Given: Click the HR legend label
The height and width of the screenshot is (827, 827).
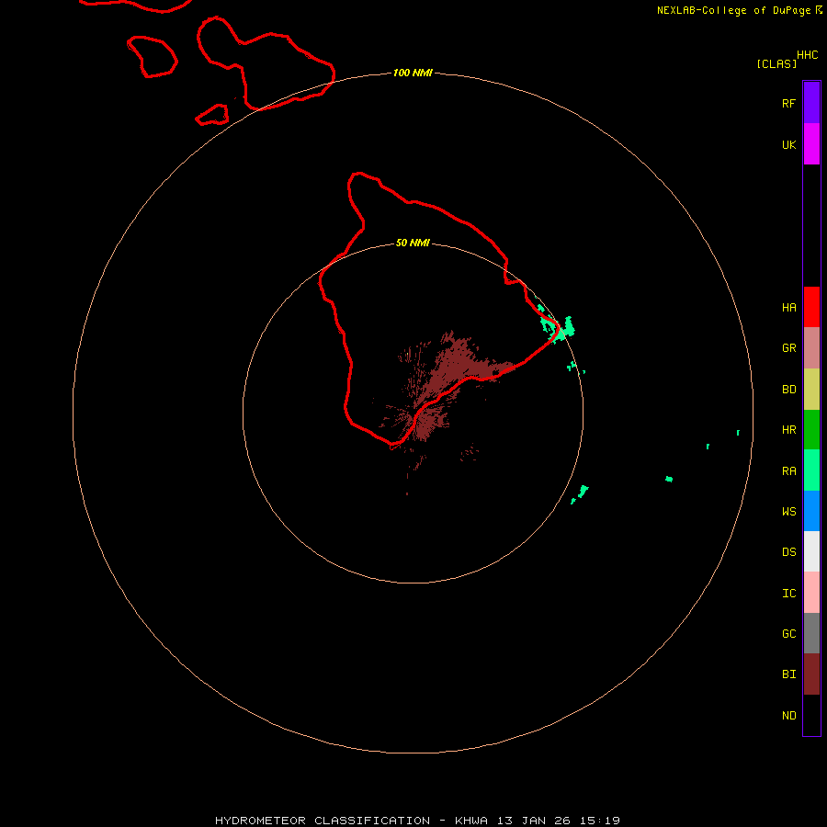Looking at the screenshot, I should click(788, 430).
